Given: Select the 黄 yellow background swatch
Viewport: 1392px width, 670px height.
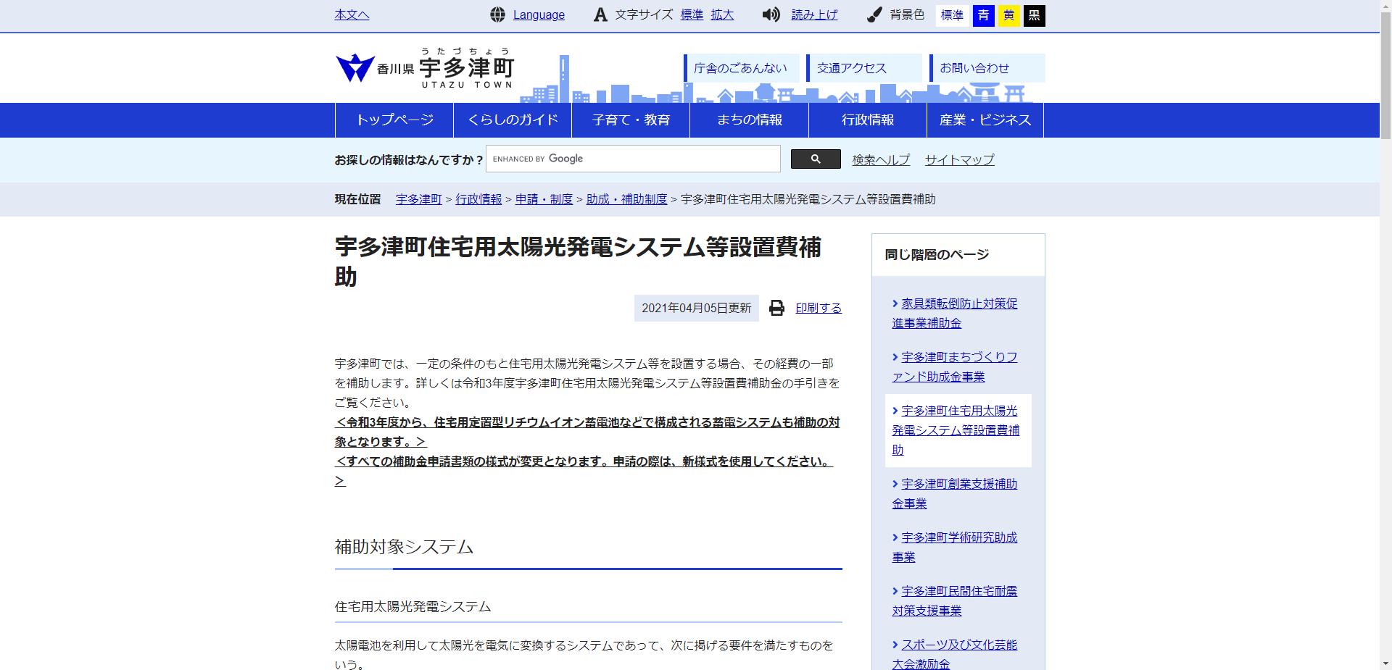Looking at the screenshot, I should tap(1009, 15).
